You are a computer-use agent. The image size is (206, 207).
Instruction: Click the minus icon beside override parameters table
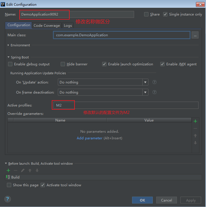195,128
